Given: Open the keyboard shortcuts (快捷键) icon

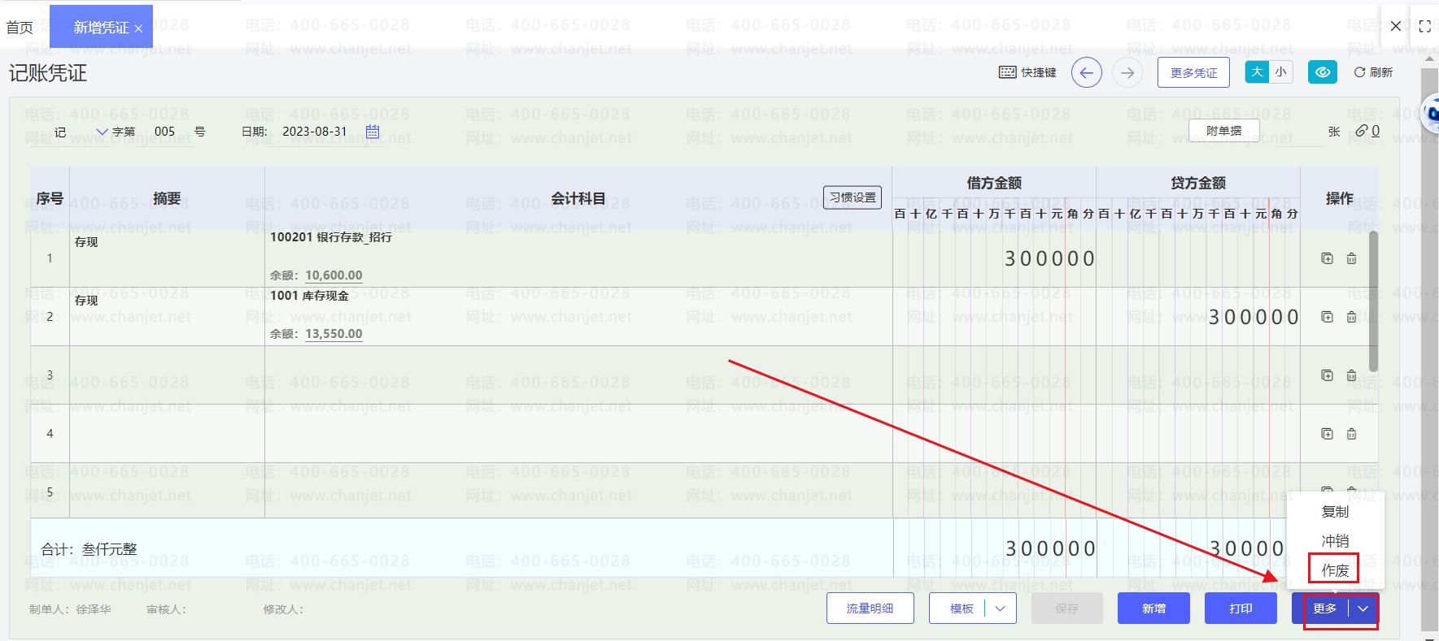Looking at the screenshot, I should pyautogui.click(x=1007, y=72).
